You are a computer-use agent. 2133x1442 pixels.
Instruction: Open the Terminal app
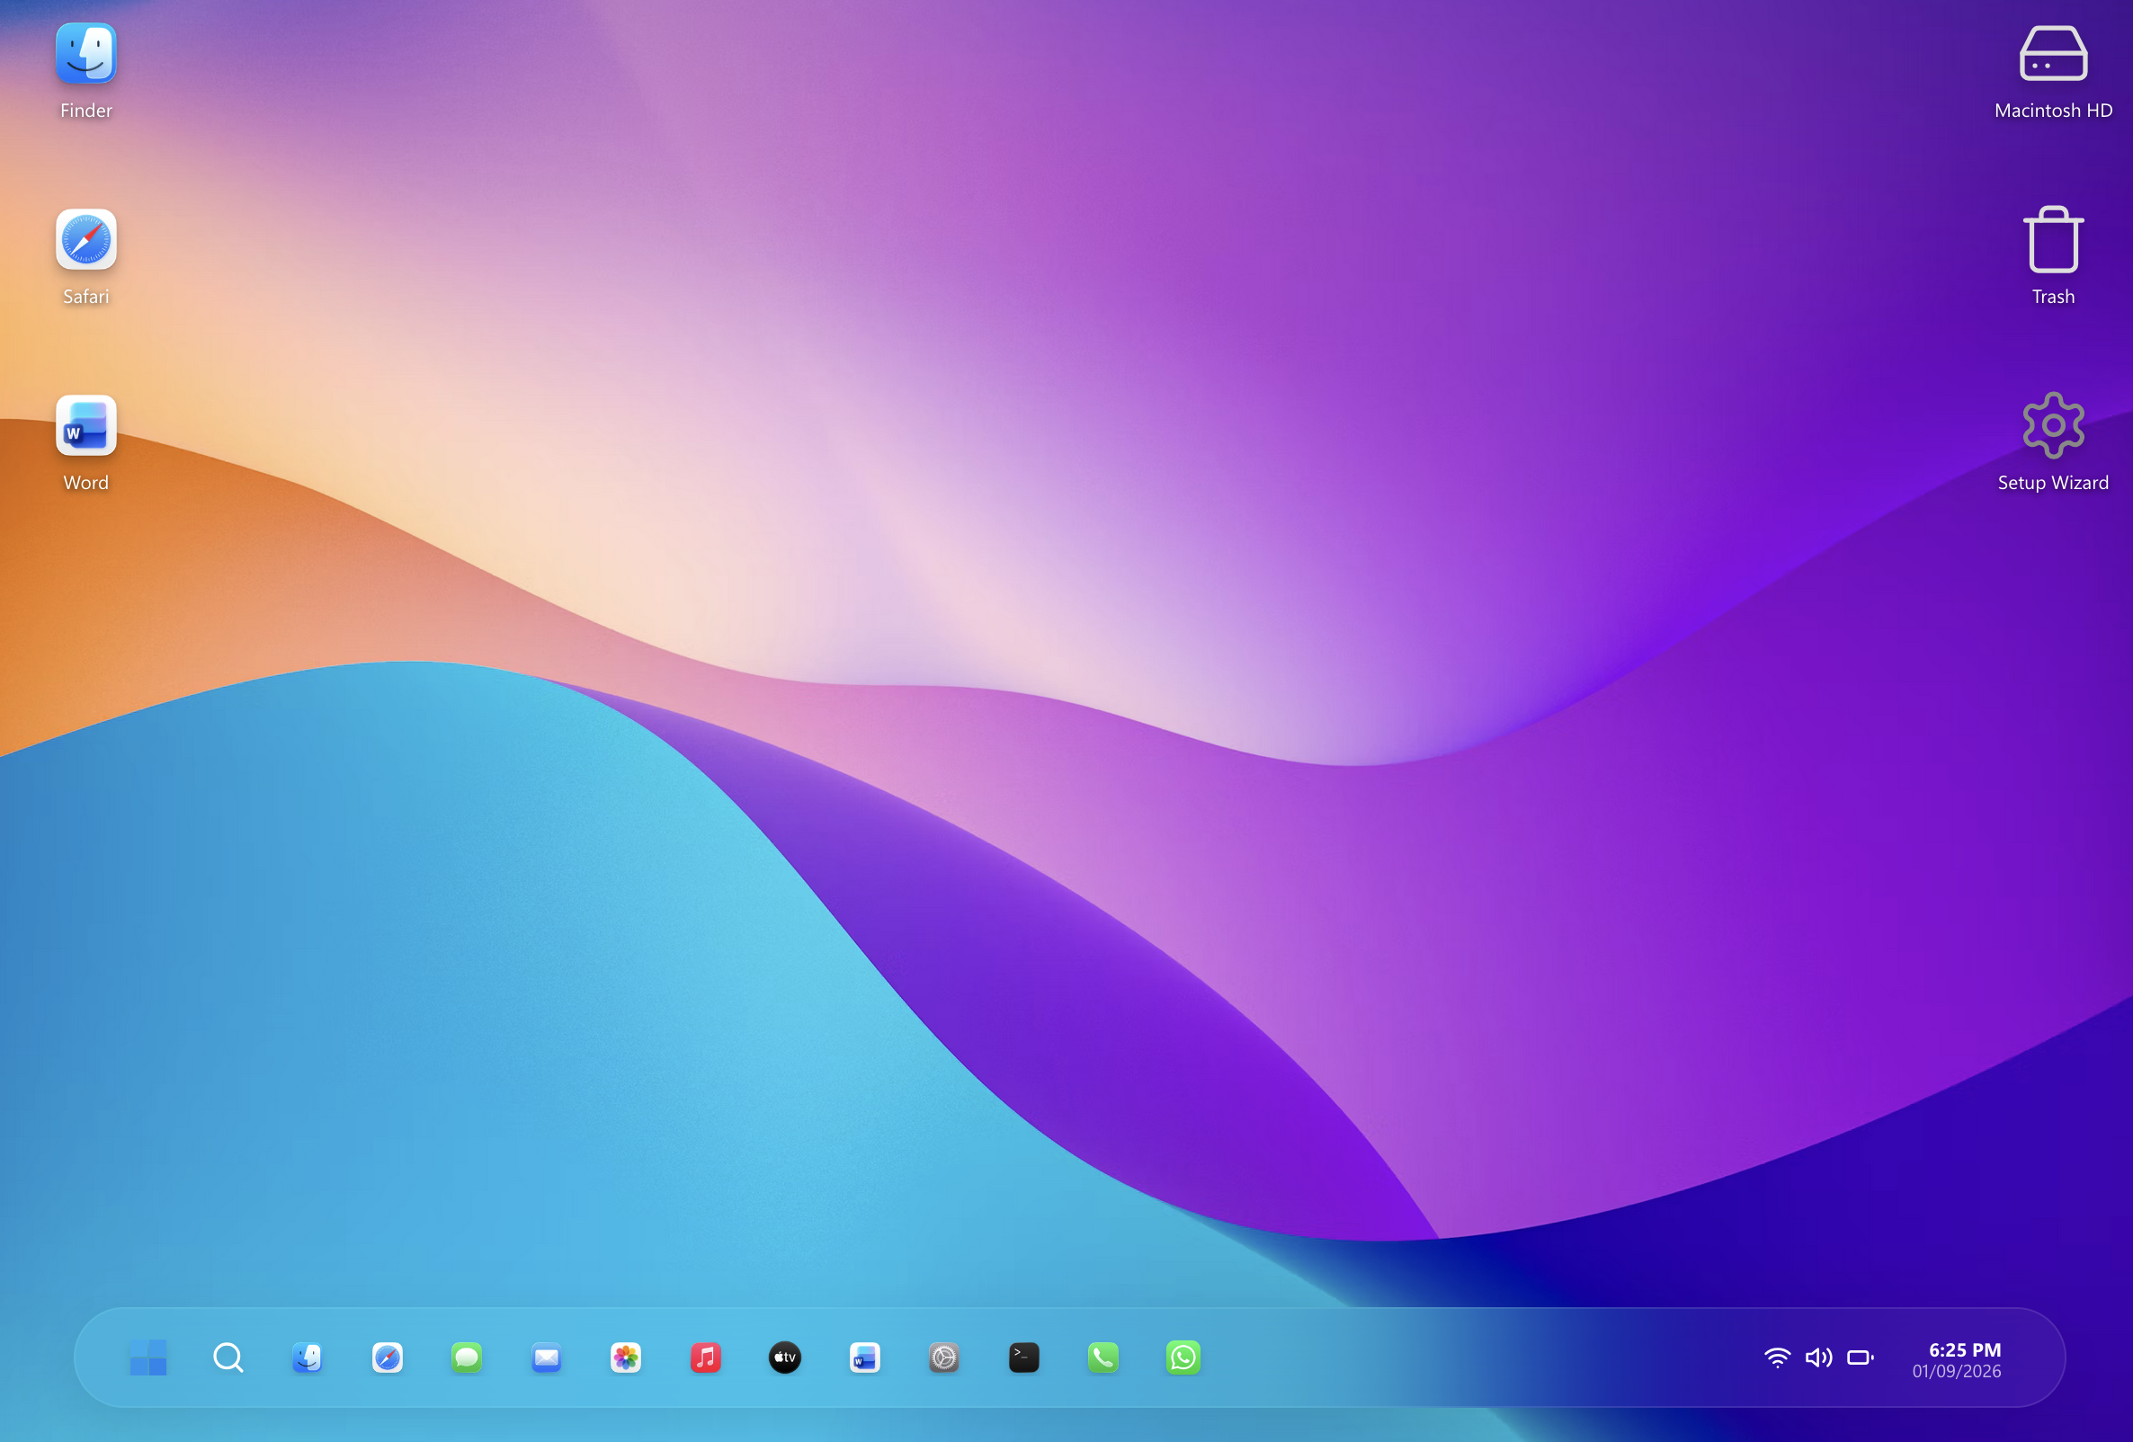[x=1023, y=1358]
